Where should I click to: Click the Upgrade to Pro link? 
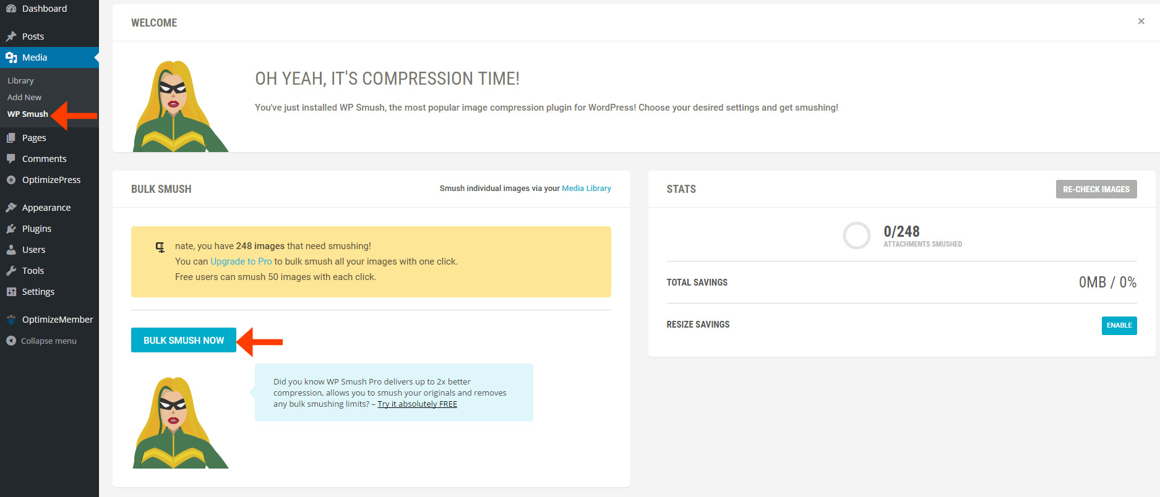(x=241, y=261)
